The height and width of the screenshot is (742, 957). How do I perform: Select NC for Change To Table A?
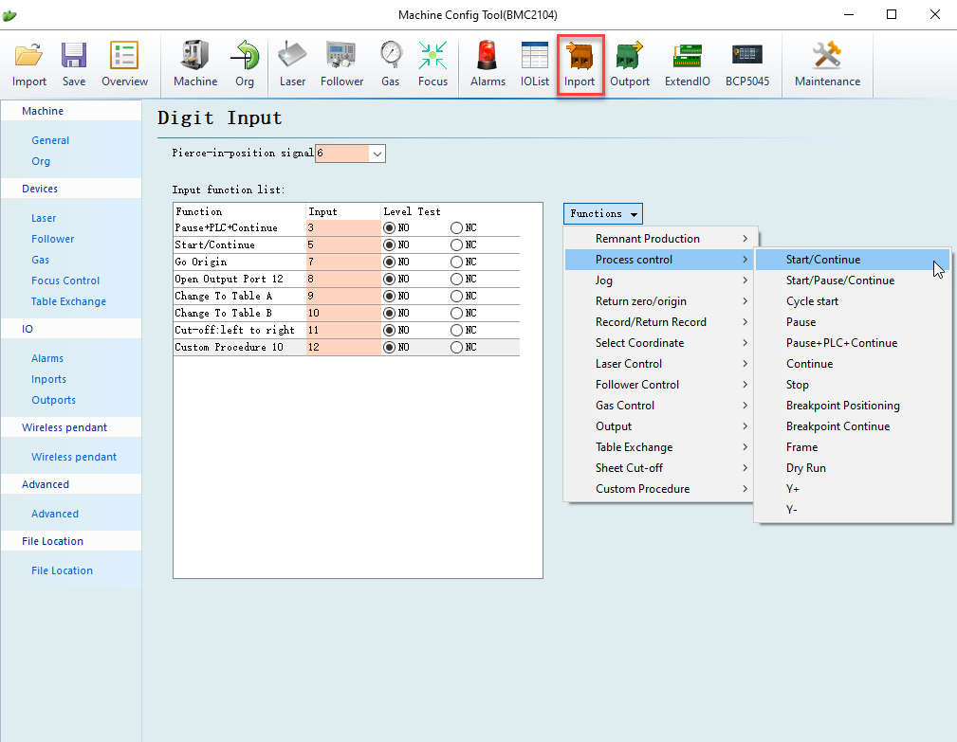pos(456,297)
